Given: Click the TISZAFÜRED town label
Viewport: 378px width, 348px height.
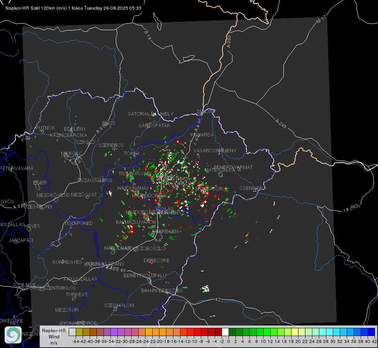Looking at the screenshot, I should (x=79, y=223).
